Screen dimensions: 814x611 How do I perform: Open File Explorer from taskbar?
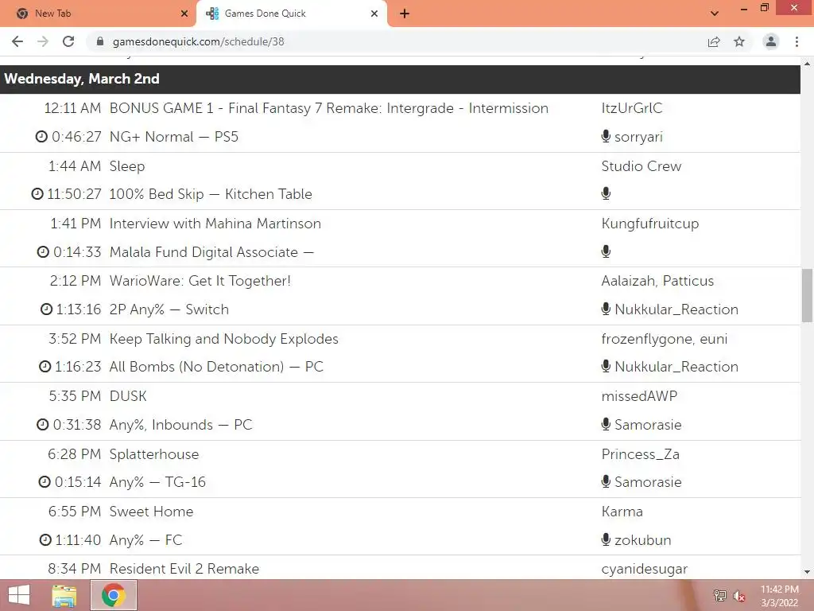point(64,595)
